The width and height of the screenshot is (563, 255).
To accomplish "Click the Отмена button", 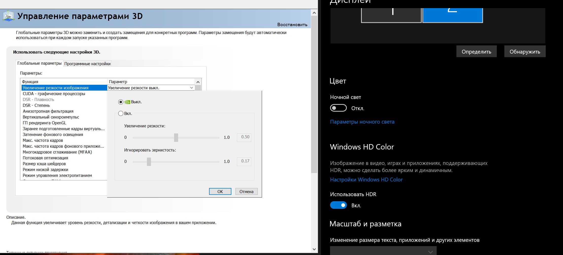I will tap(246, 192).
